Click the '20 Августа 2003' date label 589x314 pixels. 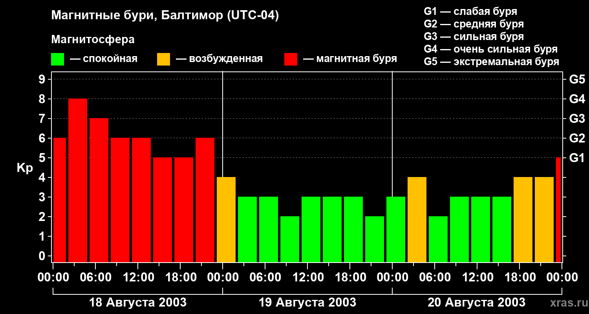pyautogui.click(x=476, y=303)
